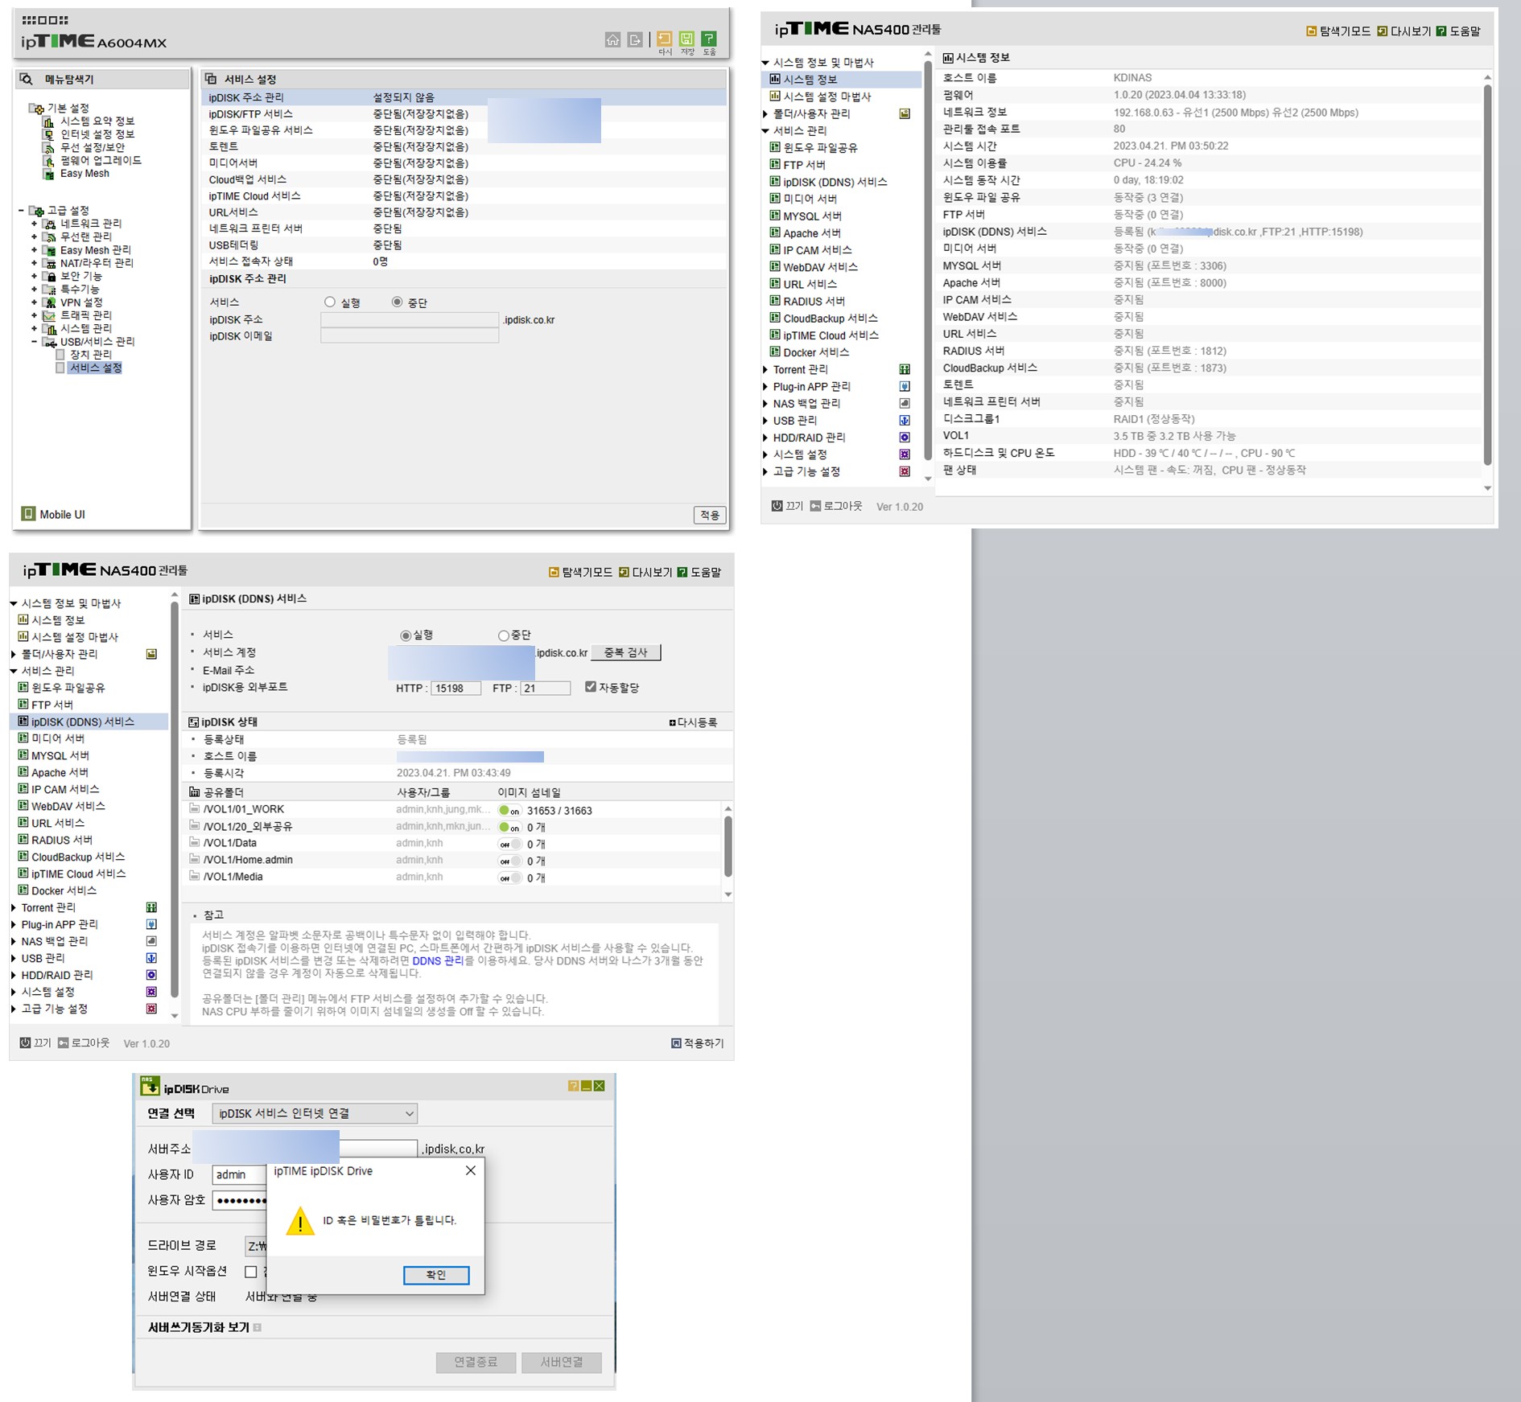Image resolution: width=1521 pixels, height=1402 pixels.
Task: Toggle the thumbnail switch for /VOL1/Media
Action: click(x=509, y=878)
